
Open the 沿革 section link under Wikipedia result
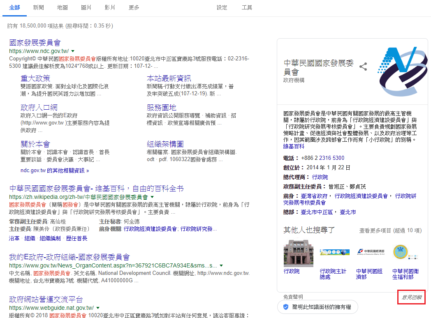14,238
